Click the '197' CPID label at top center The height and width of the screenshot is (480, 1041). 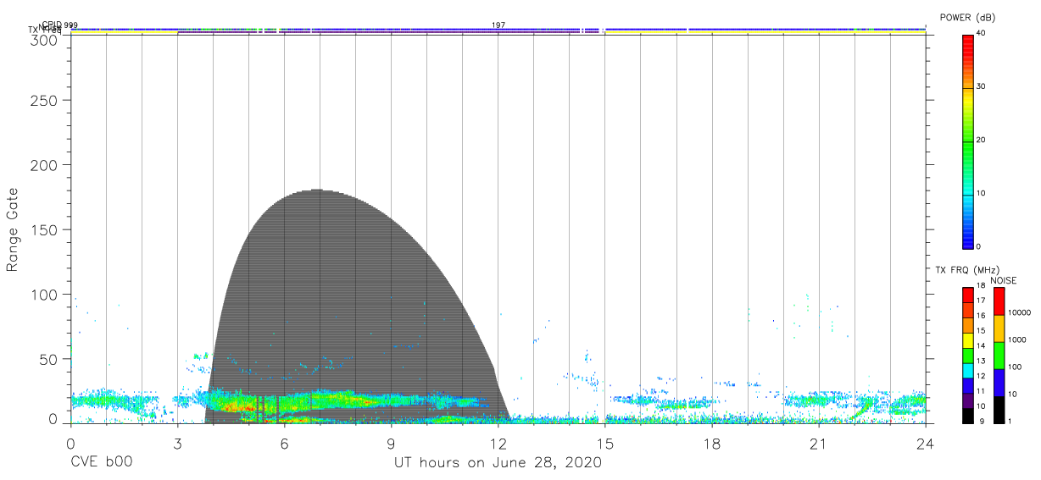[498, 25]
